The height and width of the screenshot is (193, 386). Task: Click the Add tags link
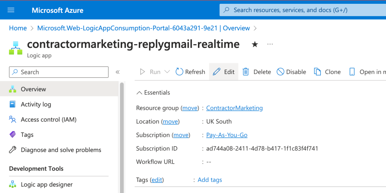click(210, 180)
